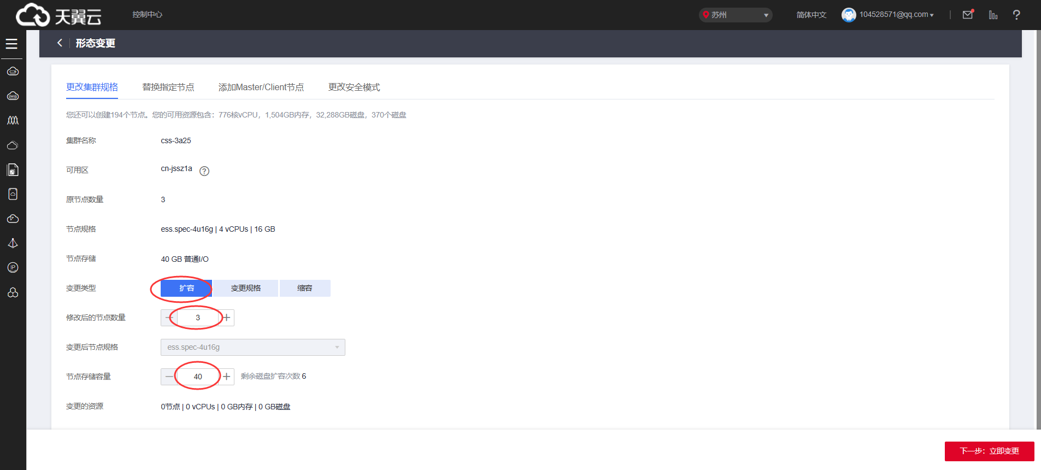1041x470 pixels.
Task: Expand the 104528571@qq.com account menu
Action: point(896,15)
